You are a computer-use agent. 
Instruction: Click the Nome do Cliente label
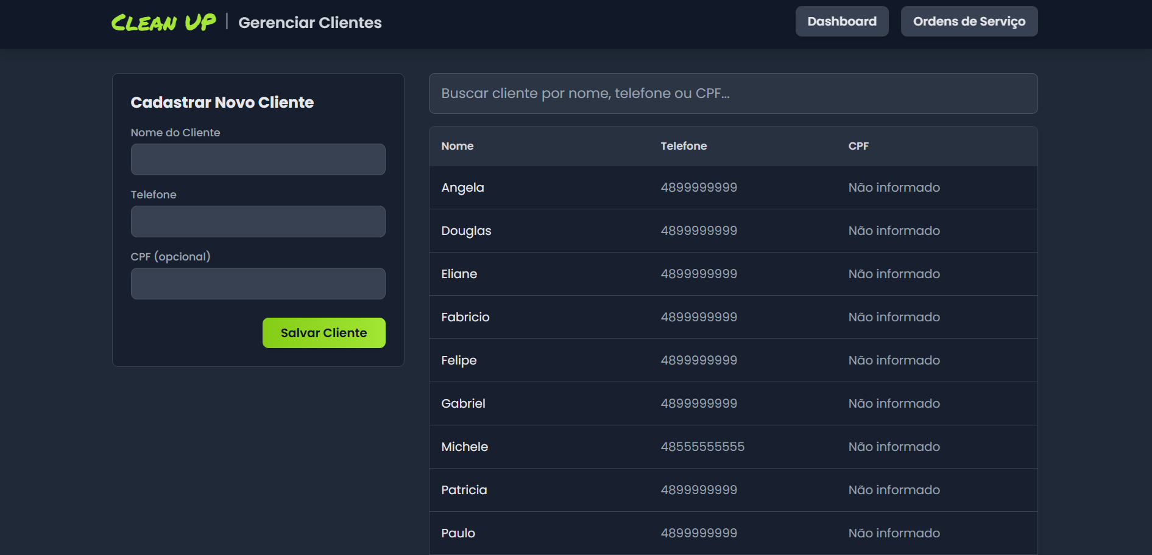(x=175, y=133)
